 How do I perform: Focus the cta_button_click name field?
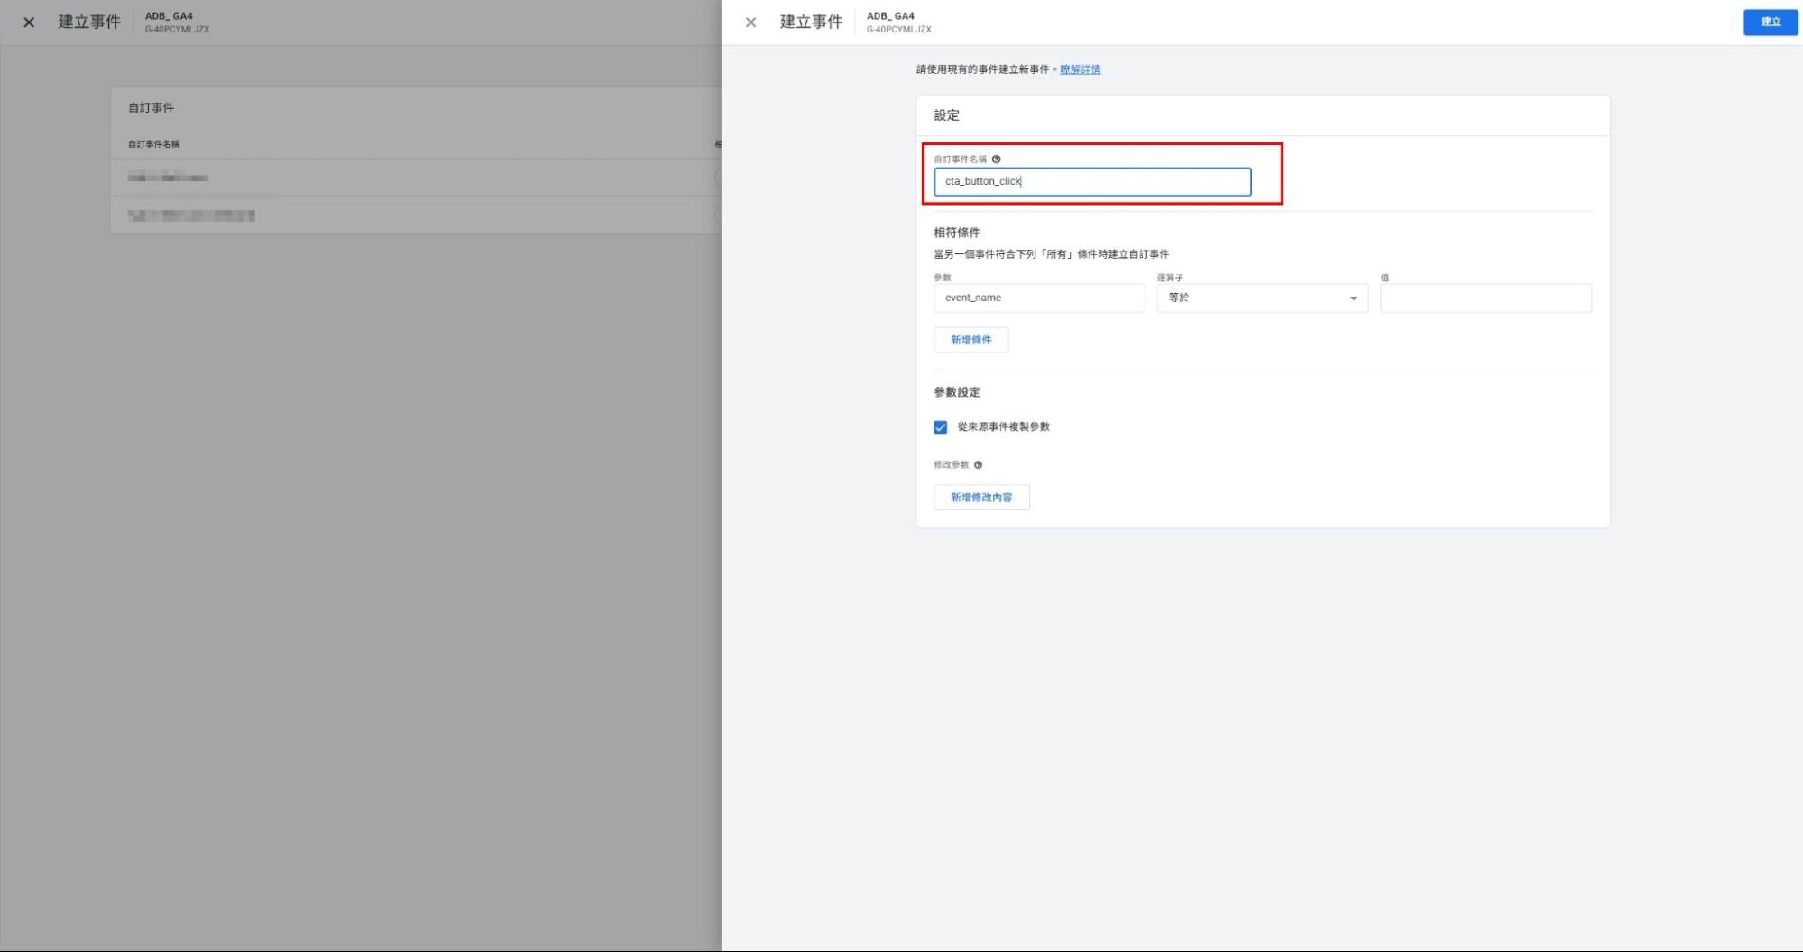pos(1092,181)
